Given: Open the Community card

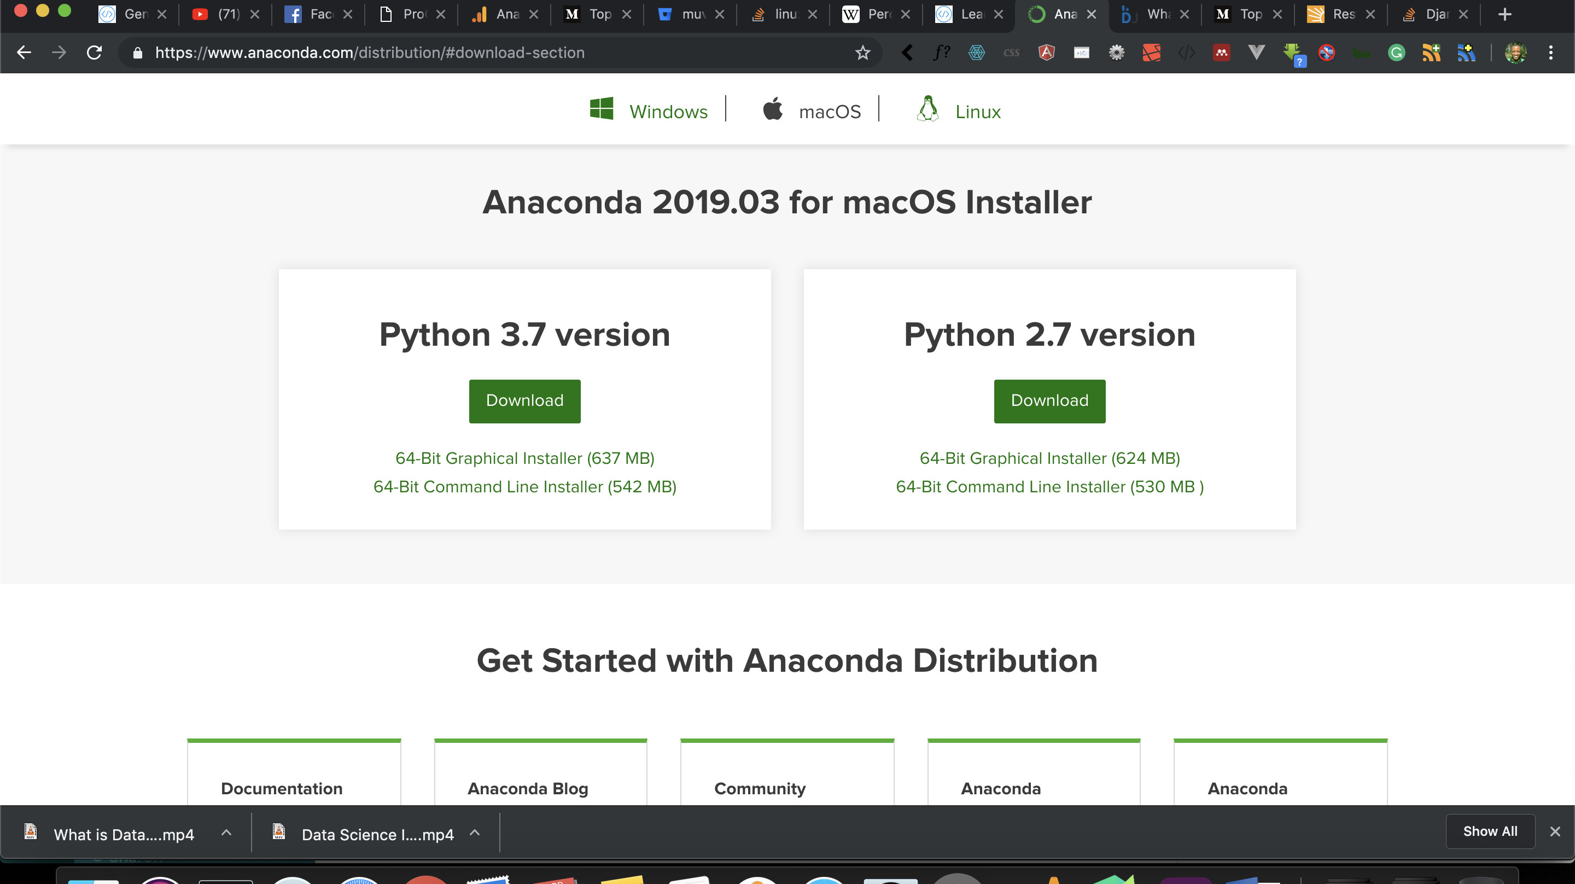Looking at the screenshot, I should click(x=787, y=772).
